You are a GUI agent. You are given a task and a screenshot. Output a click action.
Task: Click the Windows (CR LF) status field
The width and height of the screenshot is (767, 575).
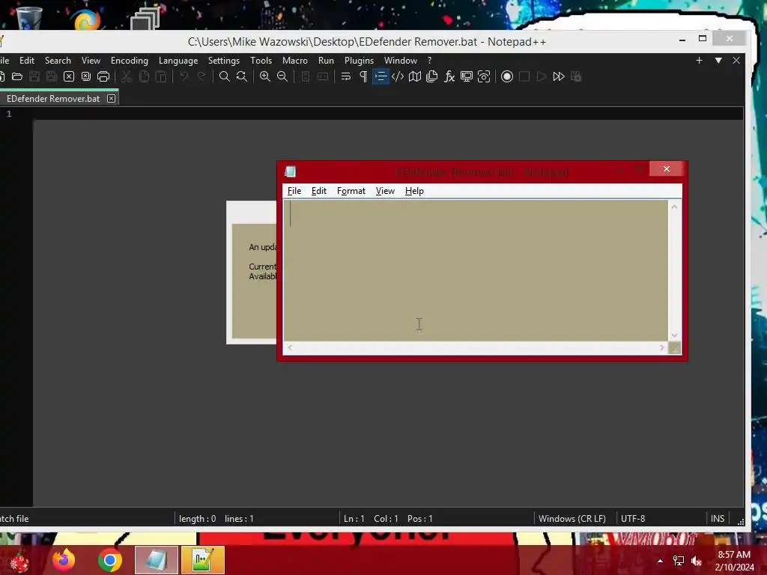(572, 519)
